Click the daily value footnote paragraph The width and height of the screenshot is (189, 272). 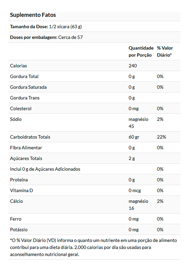click(93, 247)
